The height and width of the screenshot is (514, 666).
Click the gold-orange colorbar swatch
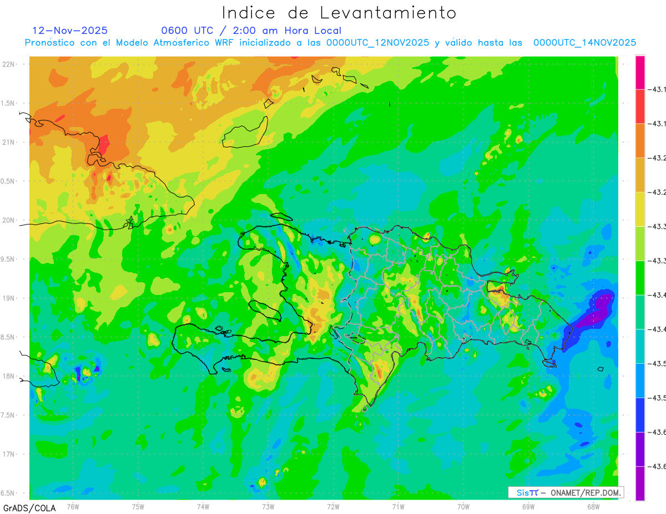coord(640,175)
